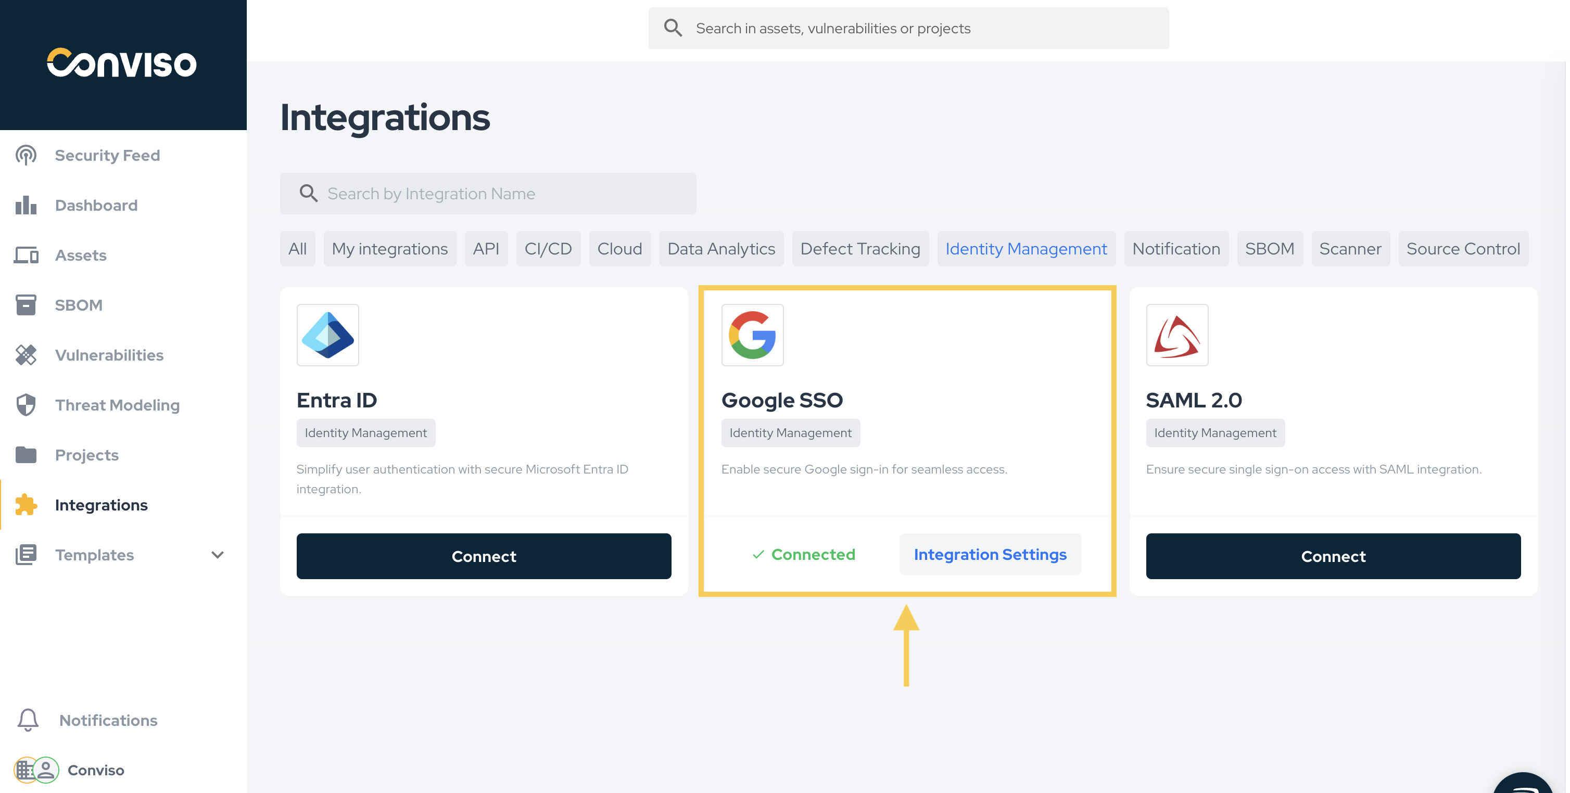Click the Entra ID logo
The image size is (1570, 793).
(x=327, y=335)
